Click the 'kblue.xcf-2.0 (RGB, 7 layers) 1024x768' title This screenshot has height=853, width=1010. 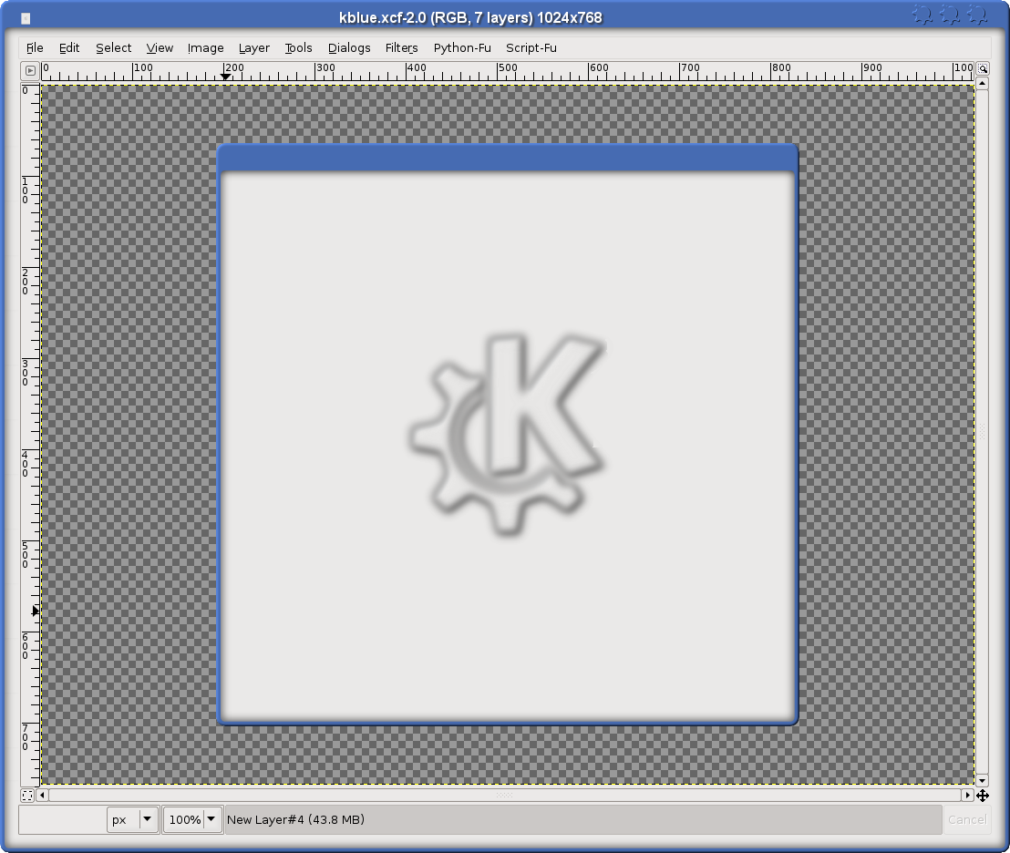470,18
